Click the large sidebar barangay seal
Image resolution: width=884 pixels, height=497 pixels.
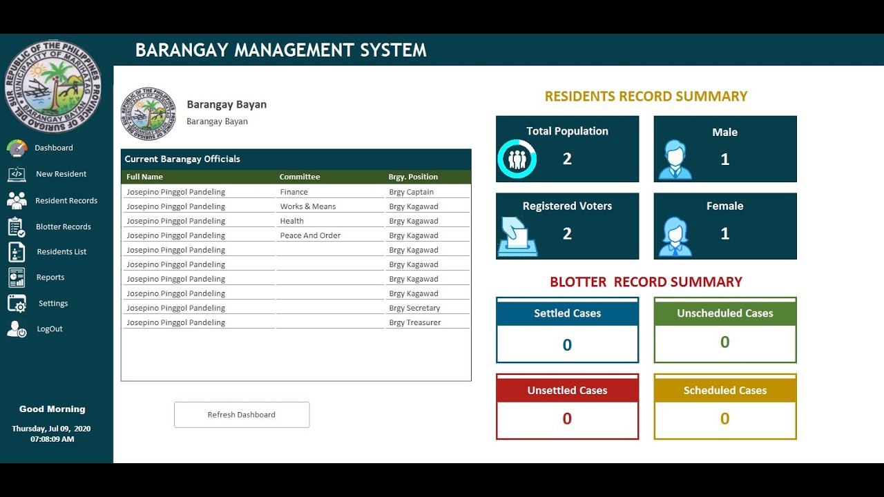[x=53, y=86]
